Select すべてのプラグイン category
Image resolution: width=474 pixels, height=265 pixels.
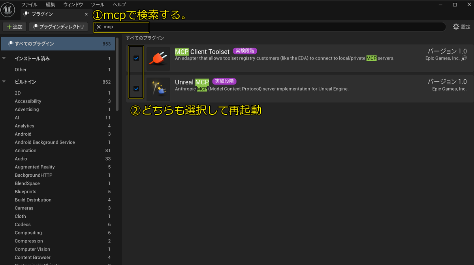pos(58,44)
